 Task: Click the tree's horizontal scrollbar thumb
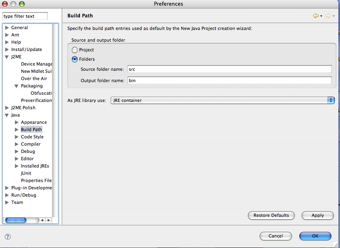tap(16, 220)
